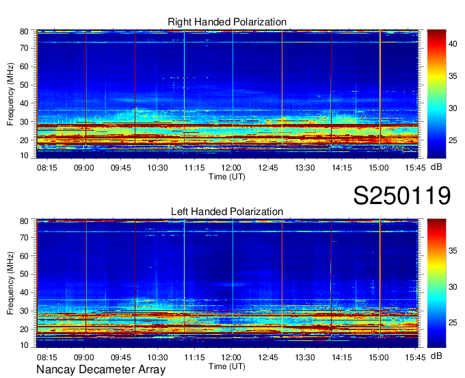
Task: Click the 13:30 tick label on top plot
Action: [305, 168]
